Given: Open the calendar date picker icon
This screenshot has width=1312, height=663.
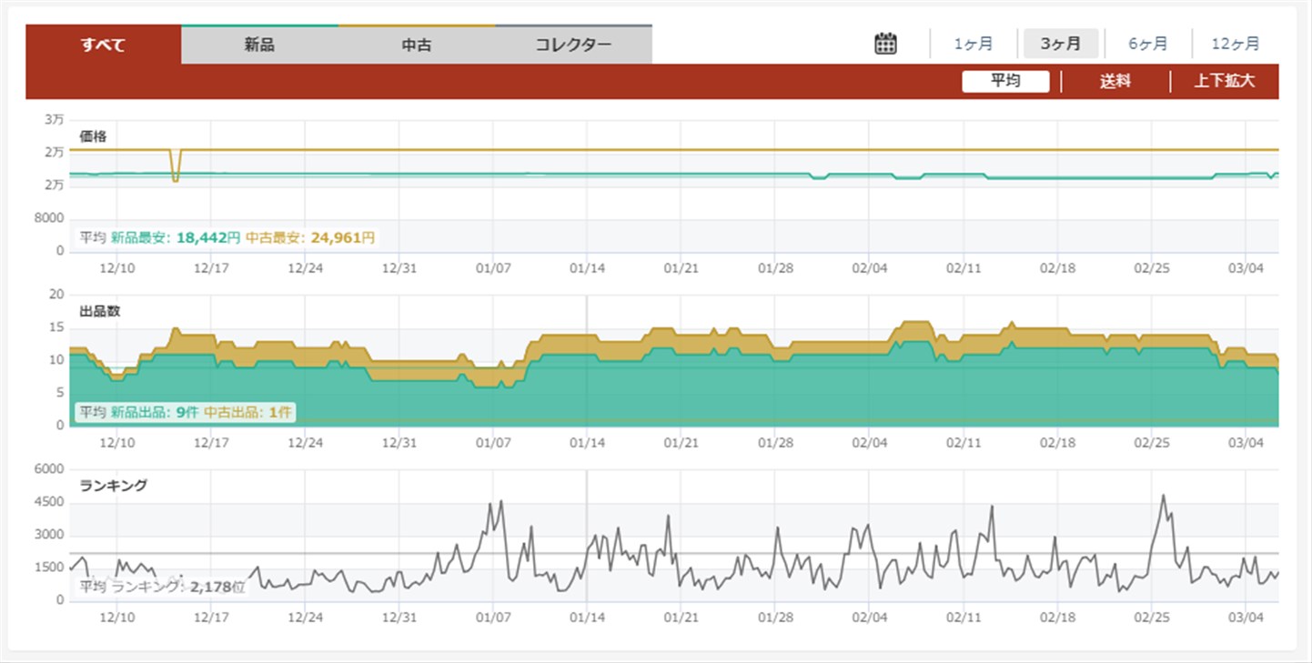Looking at the screenshot, I should click(885, 44).
